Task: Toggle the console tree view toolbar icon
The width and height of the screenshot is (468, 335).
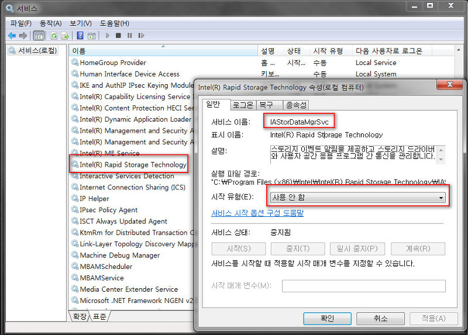Action: click(39, 36)
